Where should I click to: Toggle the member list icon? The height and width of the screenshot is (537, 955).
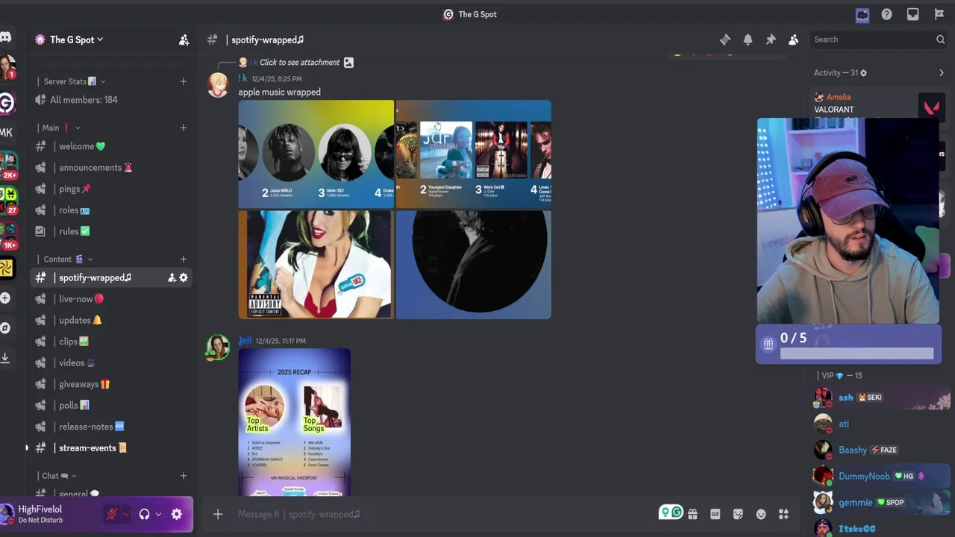pos(793,40)
